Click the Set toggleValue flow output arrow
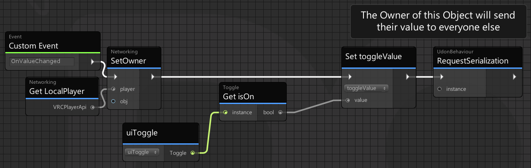 [408, 77]
